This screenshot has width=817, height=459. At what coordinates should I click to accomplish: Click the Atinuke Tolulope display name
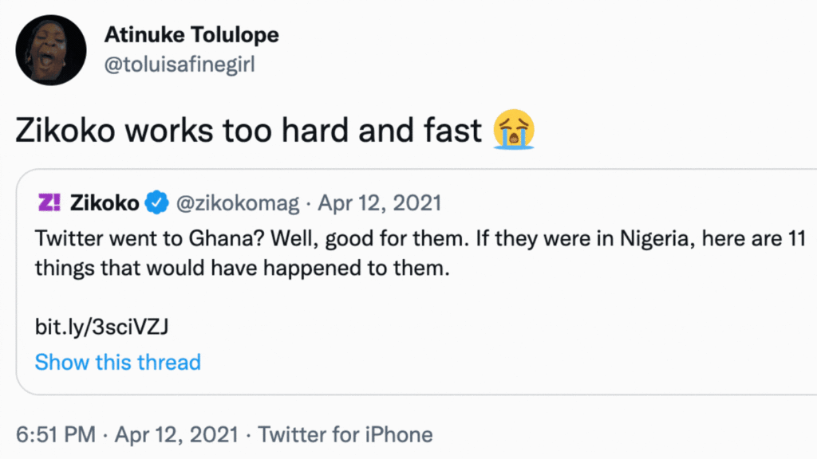191,36
